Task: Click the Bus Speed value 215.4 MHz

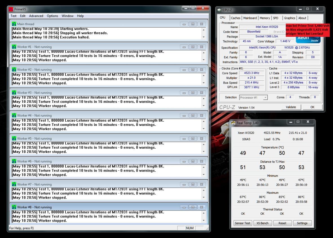Action: coord(252,82)
